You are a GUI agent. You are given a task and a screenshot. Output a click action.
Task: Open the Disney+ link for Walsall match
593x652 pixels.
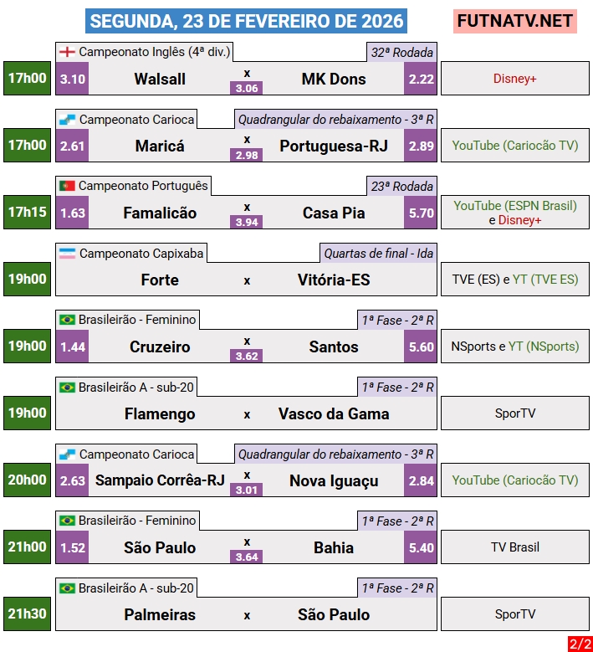pos(514,79)
